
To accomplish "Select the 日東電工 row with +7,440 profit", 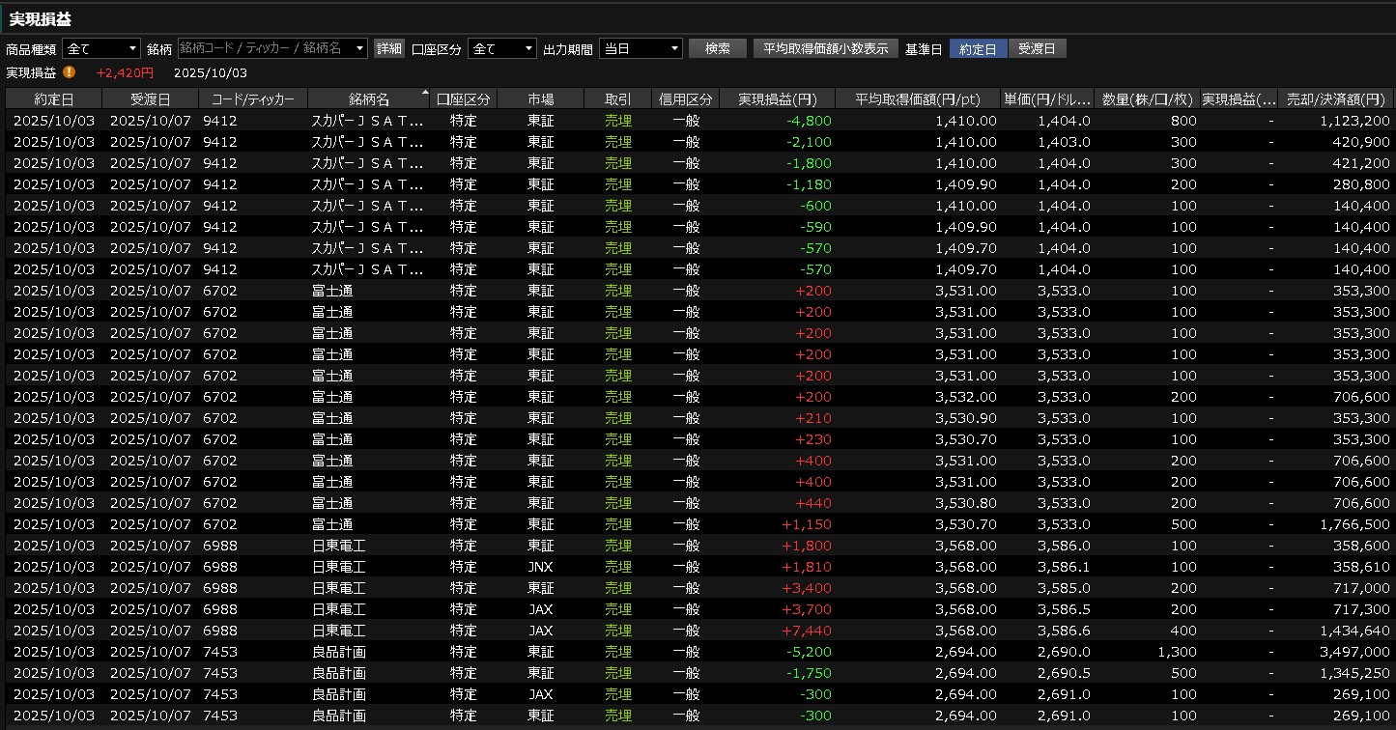I will pyautogui.click(x=676, y=631).
